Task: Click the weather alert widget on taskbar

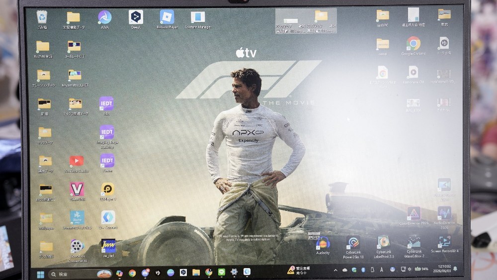Action: (299, 270)
